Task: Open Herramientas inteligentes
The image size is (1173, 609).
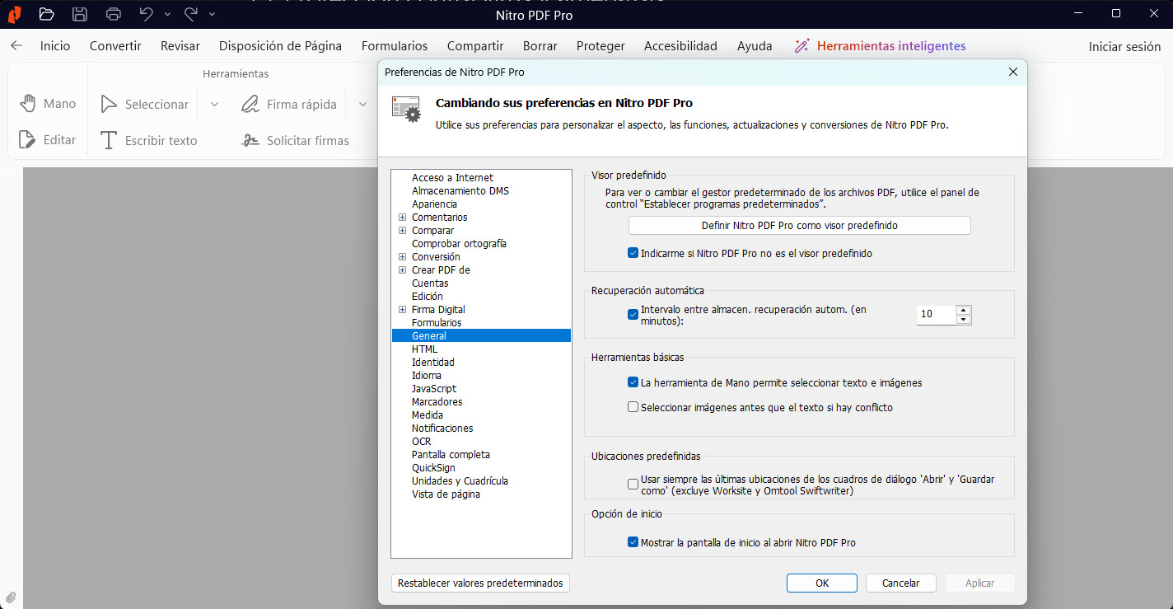Action: pyautogui.click(x=880, y=46)
